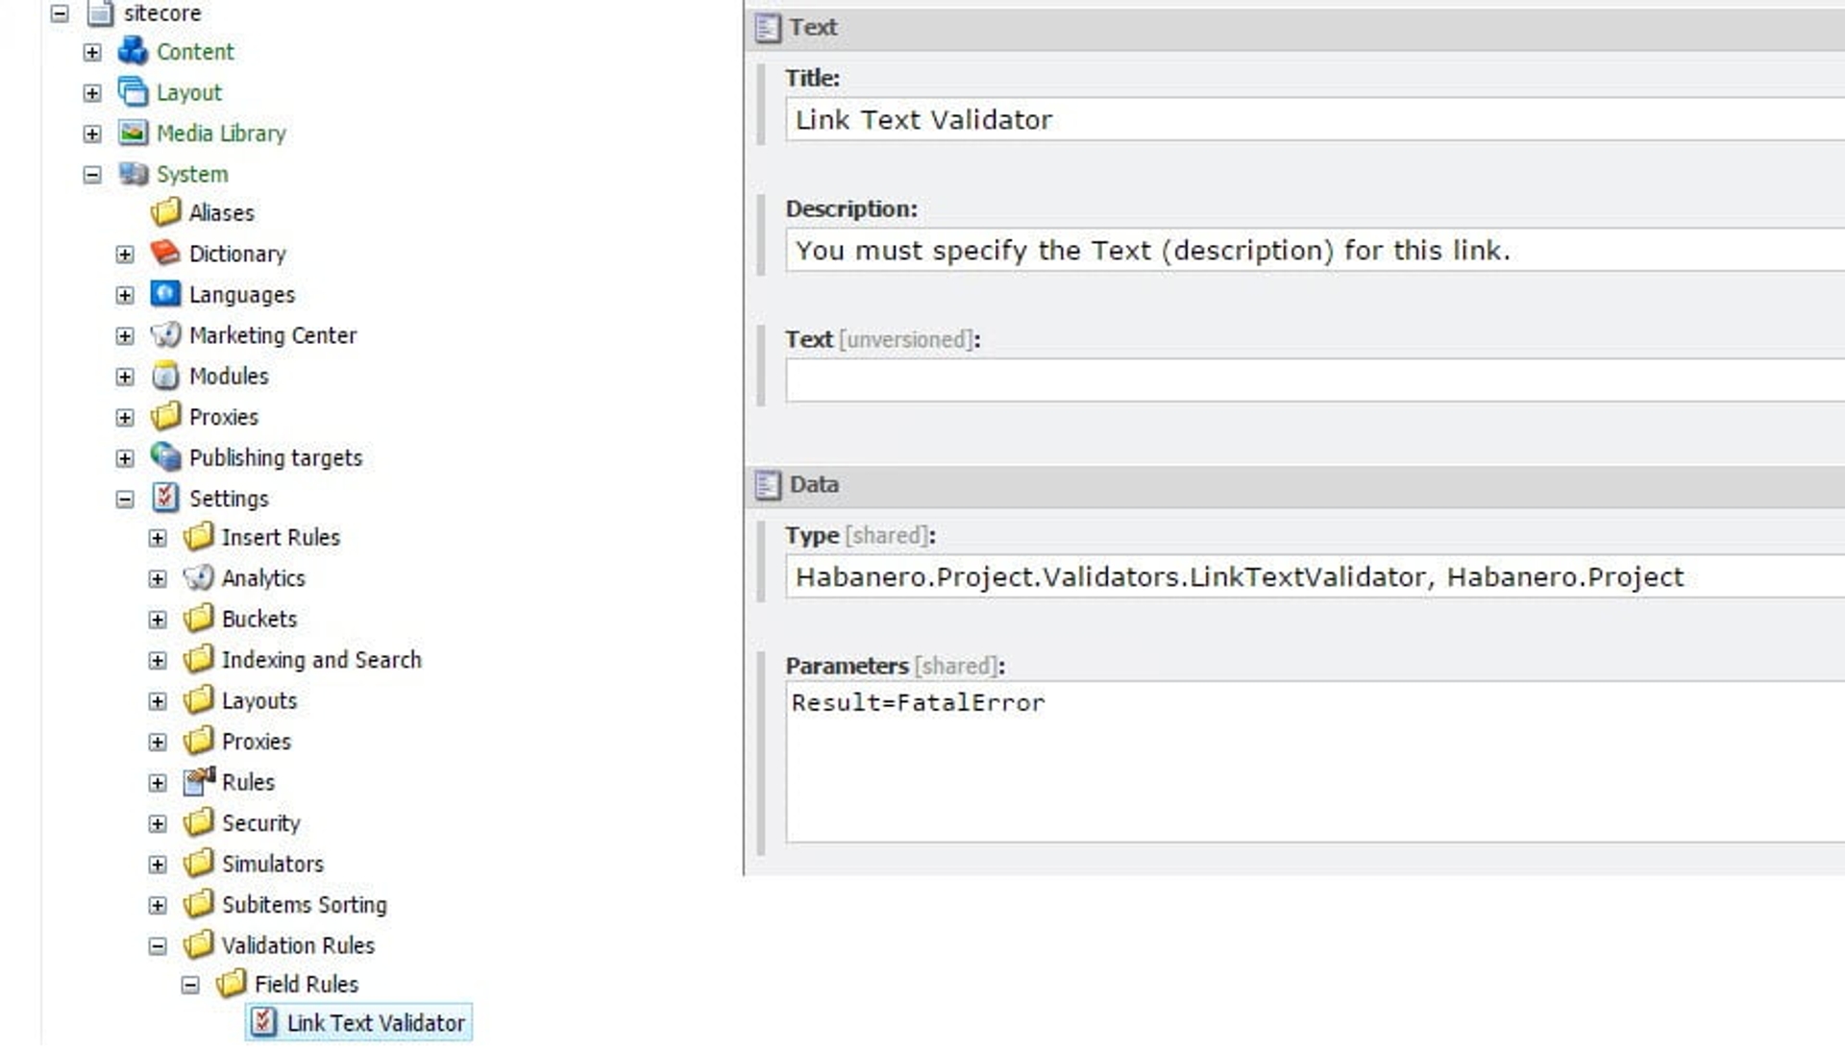Image resolution: width=1845 pixels, height=1049 pixels.
Task: Click into the Parameters text area
Action: point(1315,763)
